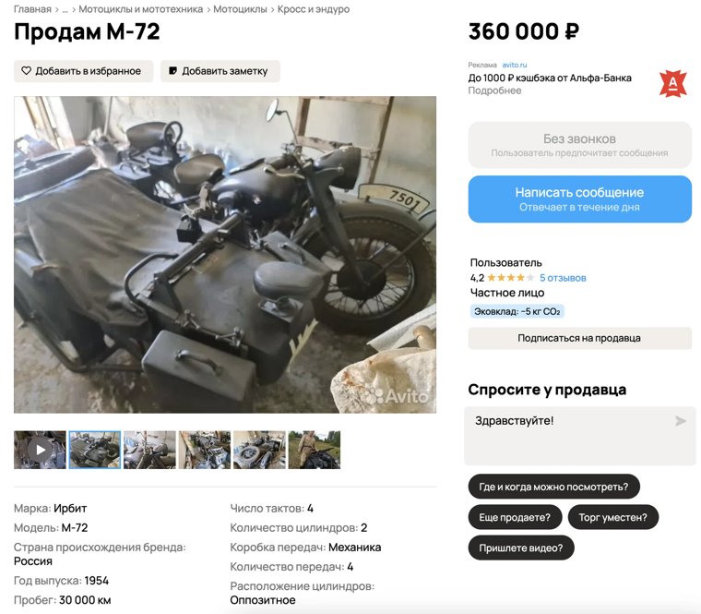Open thumbnail showing the motorcycle wheel

coord(259,450)
